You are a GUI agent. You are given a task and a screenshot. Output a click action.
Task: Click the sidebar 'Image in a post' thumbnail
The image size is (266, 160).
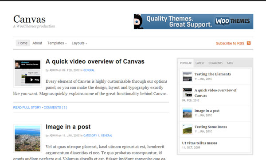pos(187,113)
